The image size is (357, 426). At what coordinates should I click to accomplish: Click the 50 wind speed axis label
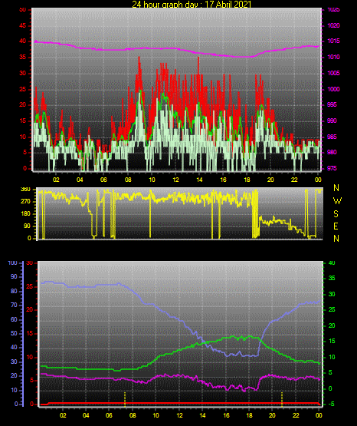click(23, 10)
